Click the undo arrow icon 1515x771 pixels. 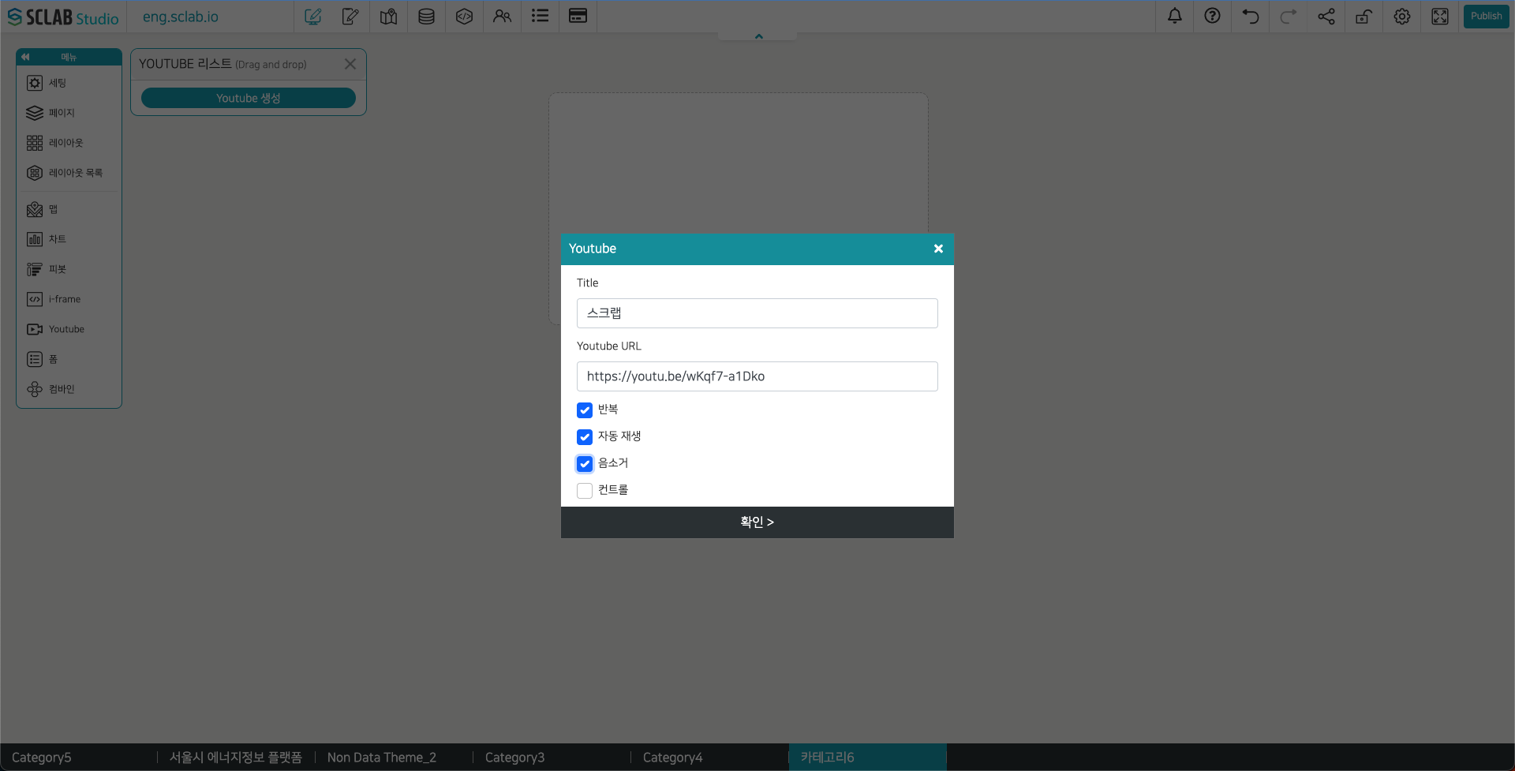[1250, 17]
